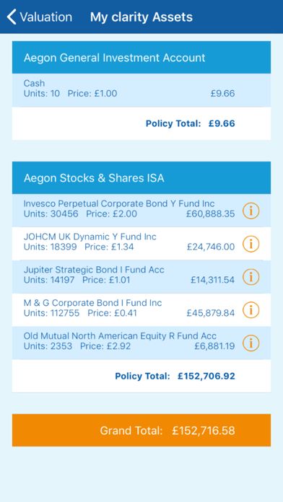
Task: Open info for Old Mutual North American Equity
Action: (251, 343)
